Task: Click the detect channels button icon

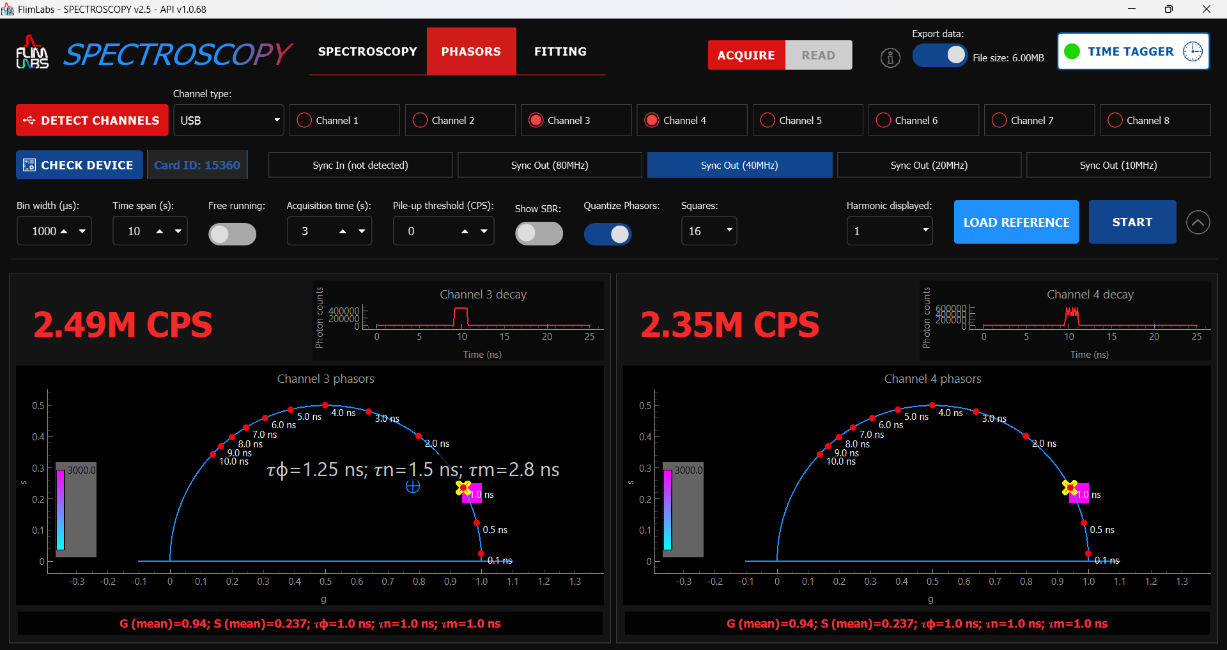Action: [29, 120]
